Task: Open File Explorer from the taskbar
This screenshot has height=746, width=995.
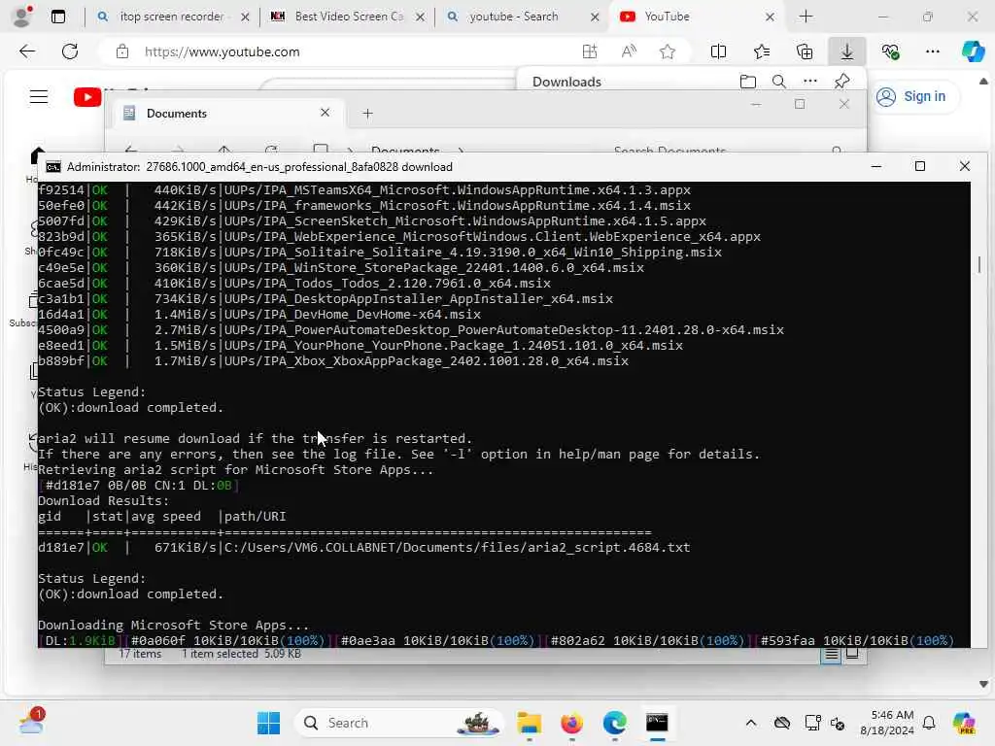Action: click(529, 723)
